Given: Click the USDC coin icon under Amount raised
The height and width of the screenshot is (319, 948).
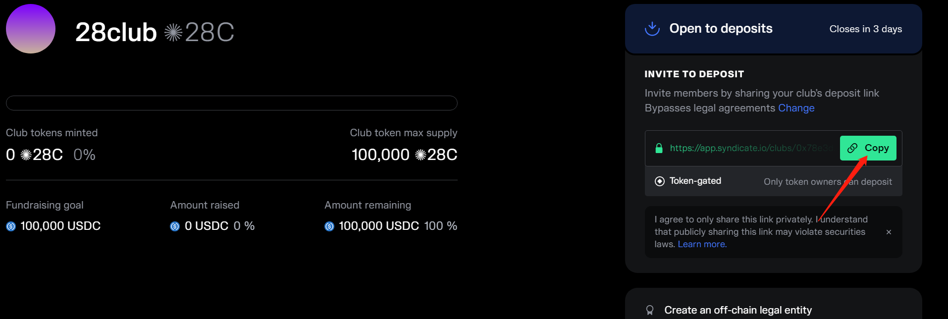Looking at the screenshot, I should (175, 226).
